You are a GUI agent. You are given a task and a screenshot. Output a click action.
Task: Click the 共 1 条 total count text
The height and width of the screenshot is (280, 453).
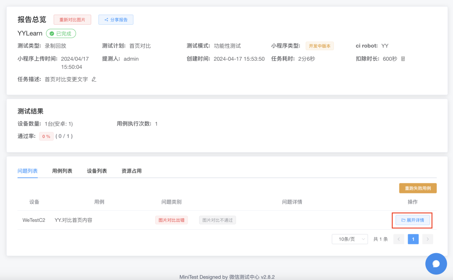pos(380,239)
